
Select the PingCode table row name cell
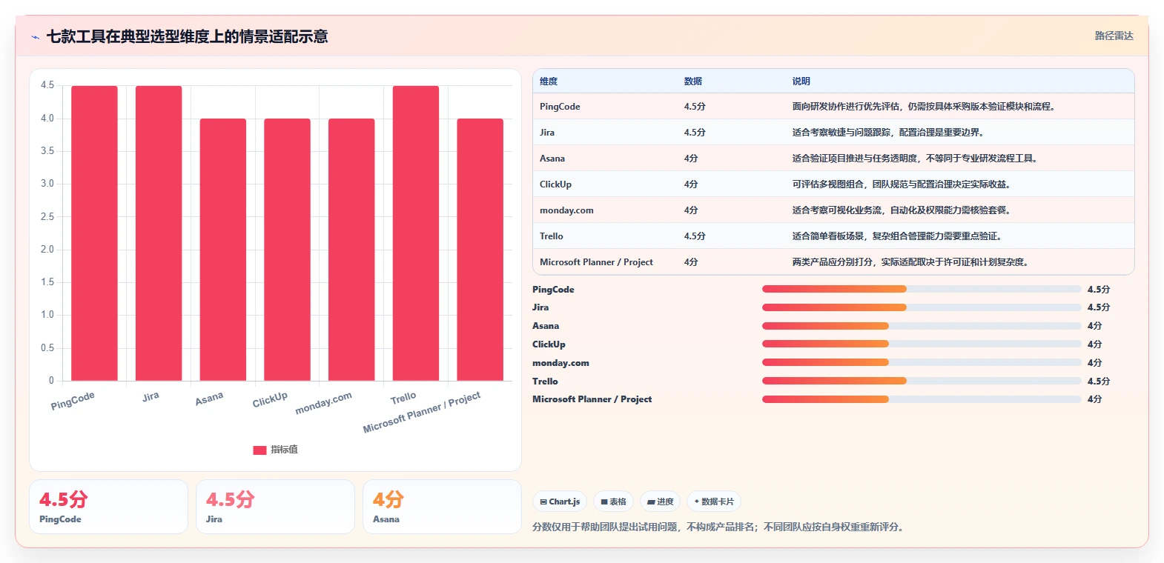click(560, 107)
